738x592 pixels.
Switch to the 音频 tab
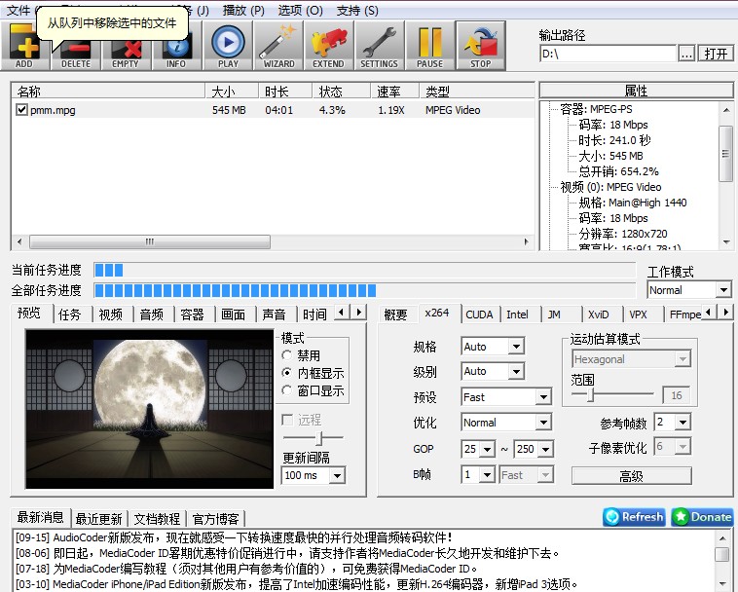152,314
